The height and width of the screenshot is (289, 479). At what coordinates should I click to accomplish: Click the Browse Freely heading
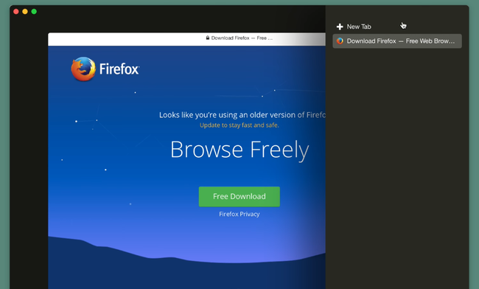pyautogui.click(x=239, y=150)
